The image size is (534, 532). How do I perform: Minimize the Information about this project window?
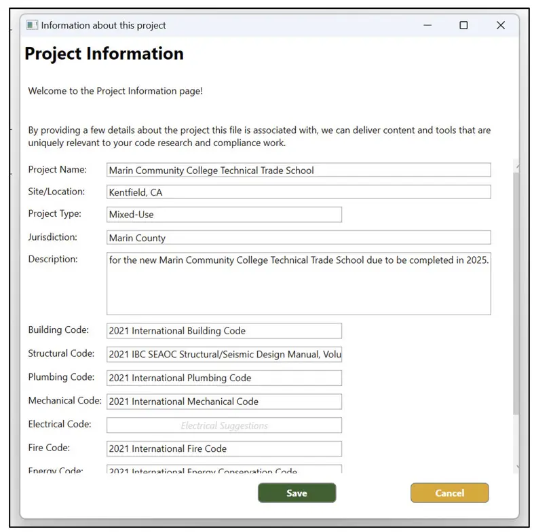click(427, 25)
